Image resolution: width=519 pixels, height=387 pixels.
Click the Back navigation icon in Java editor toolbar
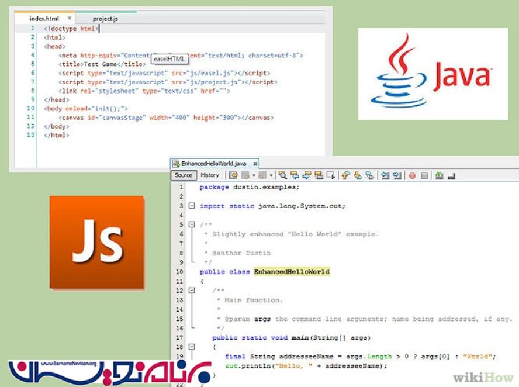[245, 175]
